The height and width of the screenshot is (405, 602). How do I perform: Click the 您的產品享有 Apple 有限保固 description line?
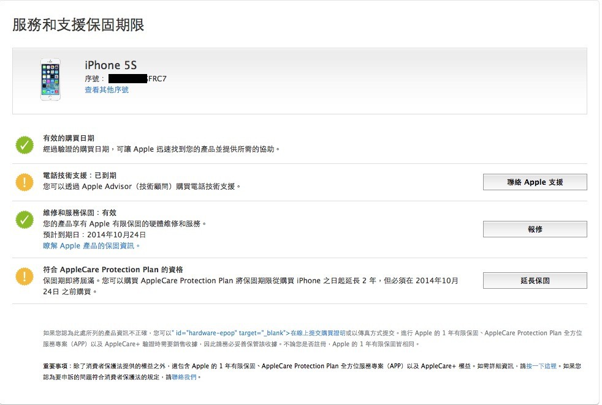point(124,223)
